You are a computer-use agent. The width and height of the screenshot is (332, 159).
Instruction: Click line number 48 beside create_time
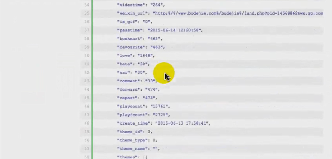[x=87, y=123]
